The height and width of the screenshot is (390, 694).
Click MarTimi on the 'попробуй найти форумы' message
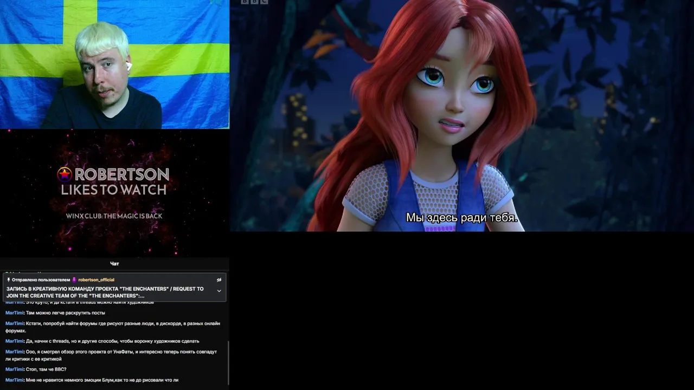point(14,324)
